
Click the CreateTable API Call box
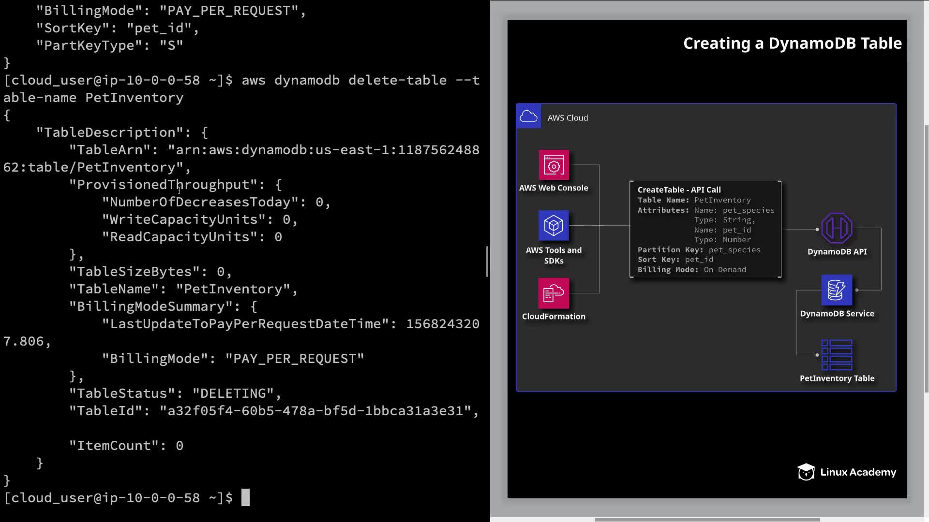(705, 230)
